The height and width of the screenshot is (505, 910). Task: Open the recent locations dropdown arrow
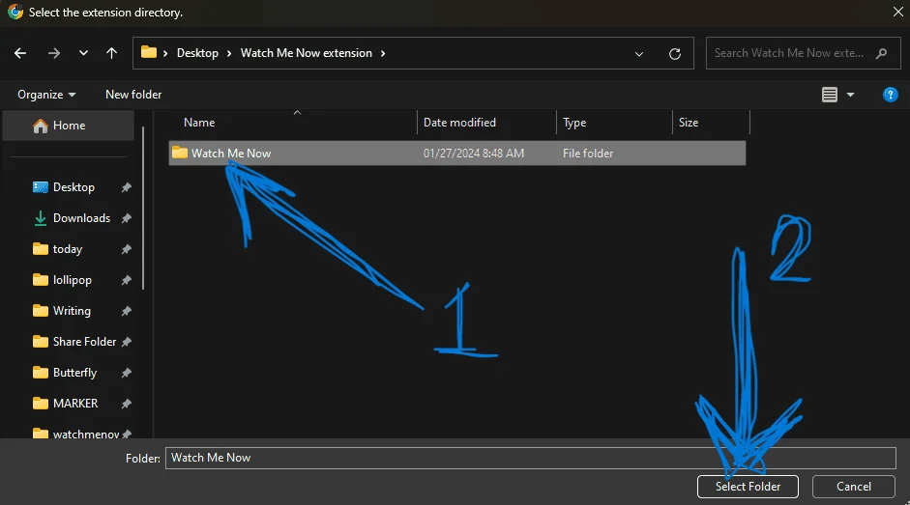[x=83, y=53]
